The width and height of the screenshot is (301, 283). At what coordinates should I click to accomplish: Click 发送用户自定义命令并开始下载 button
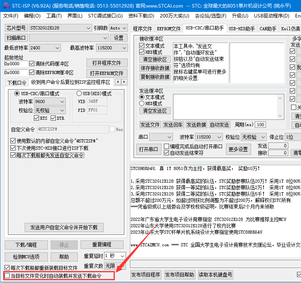[64, 227]
